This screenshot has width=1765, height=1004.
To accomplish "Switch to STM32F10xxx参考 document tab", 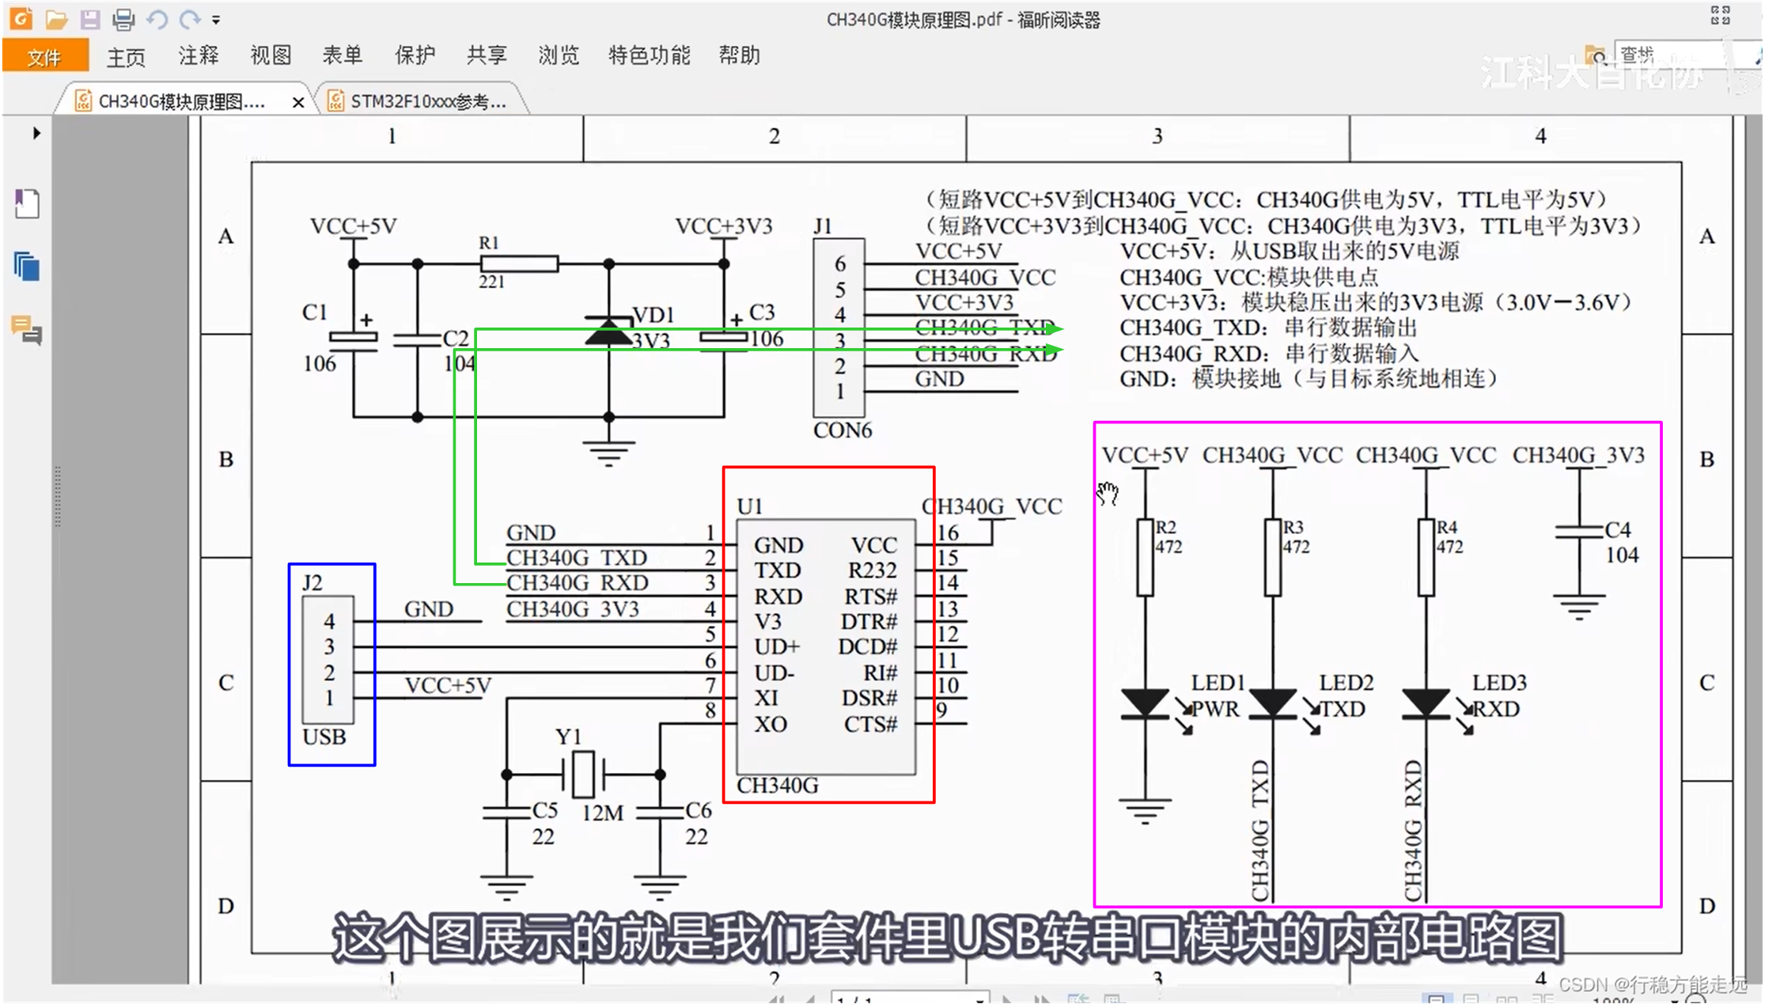I will (x=427, y=101).
